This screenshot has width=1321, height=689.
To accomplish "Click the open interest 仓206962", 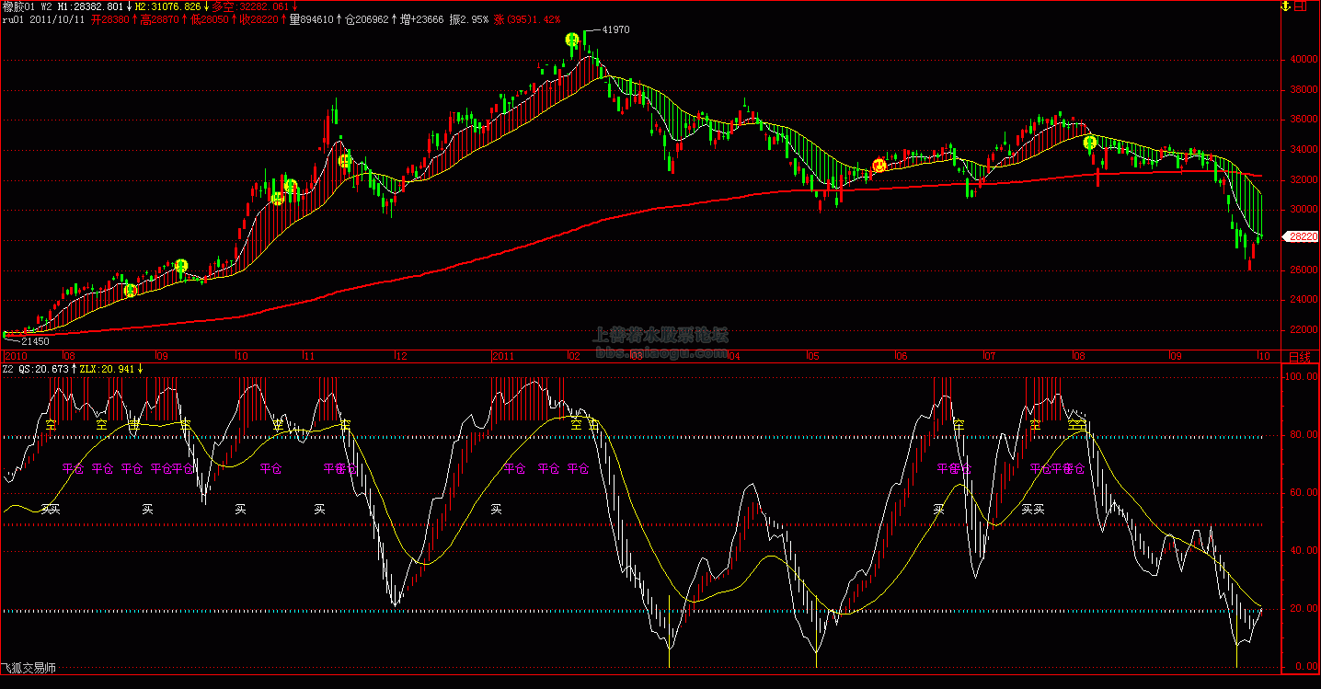I will (x=366, y=18).
